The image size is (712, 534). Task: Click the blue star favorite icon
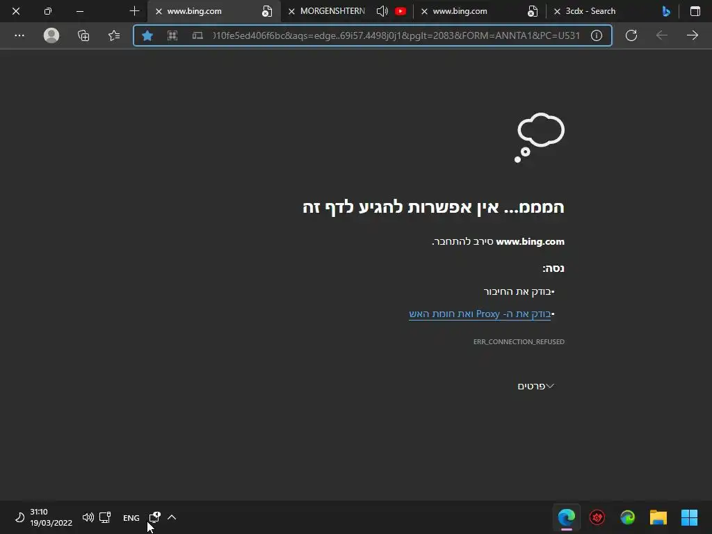(x=147, y=35)
